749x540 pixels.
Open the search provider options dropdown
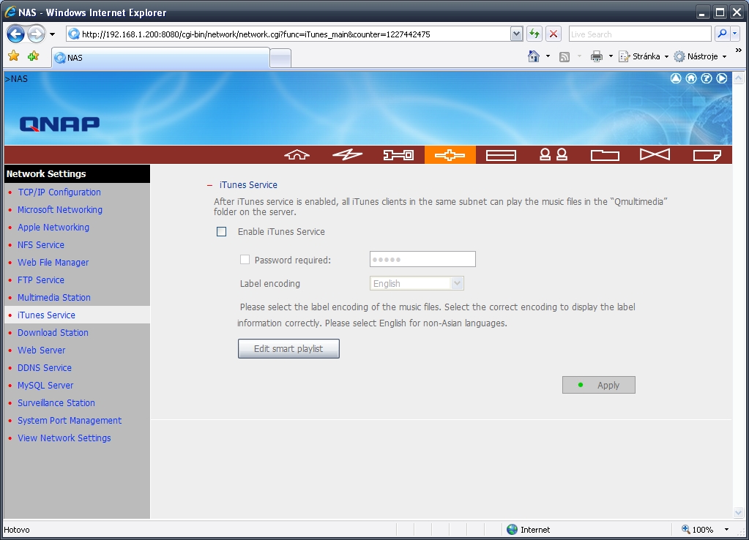tap(735, 34)
